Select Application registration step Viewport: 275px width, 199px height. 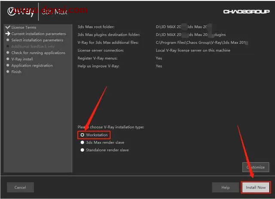[x=32, y=65]
